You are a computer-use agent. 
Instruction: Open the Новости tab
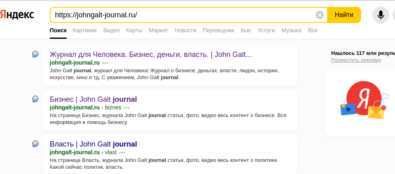[186, 30]
